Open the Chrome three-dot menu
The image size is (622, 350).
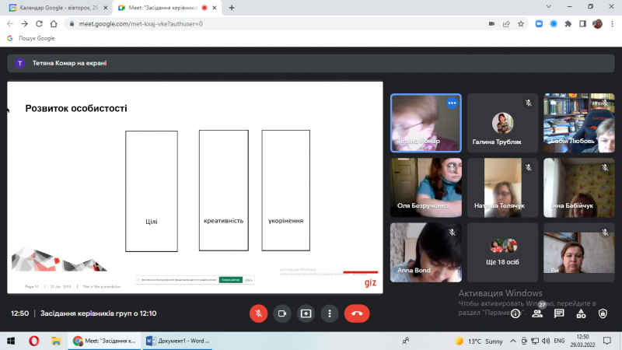pyautogui.click(x=612, y=24)
